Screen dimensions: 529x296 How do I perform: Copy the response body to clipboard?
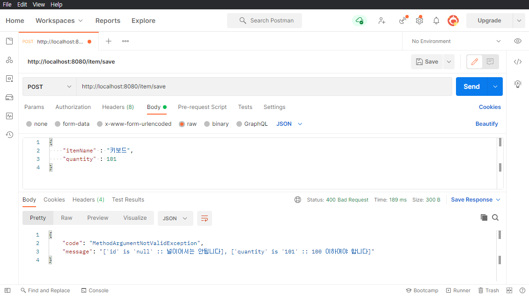click(x=484, y=217)
